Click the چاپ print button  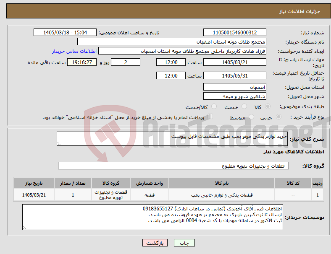coord(184,243)
